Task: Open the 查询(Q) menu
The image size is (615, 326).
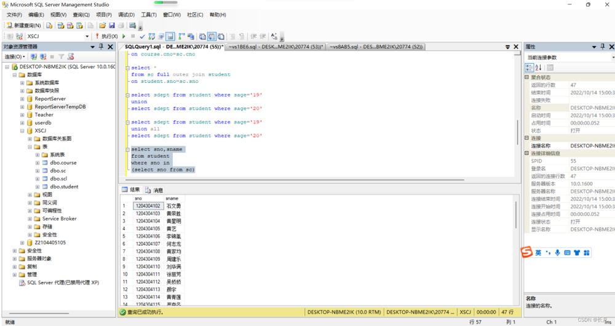Action: point(81,14)
